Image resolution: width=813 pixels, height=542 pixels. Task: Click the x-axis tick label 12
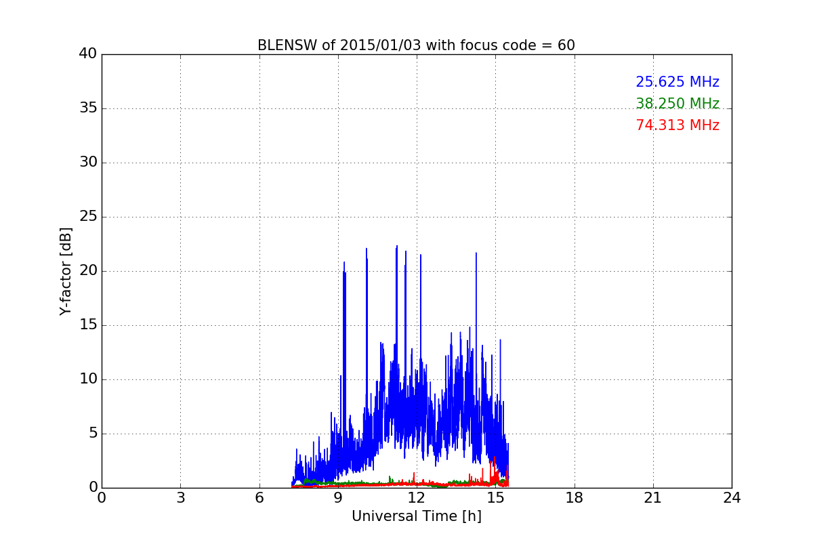(x=416, y=498)
